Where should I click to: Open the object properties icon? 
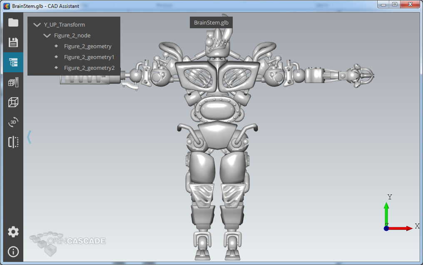pyautogui.click(x=13, y=82)
